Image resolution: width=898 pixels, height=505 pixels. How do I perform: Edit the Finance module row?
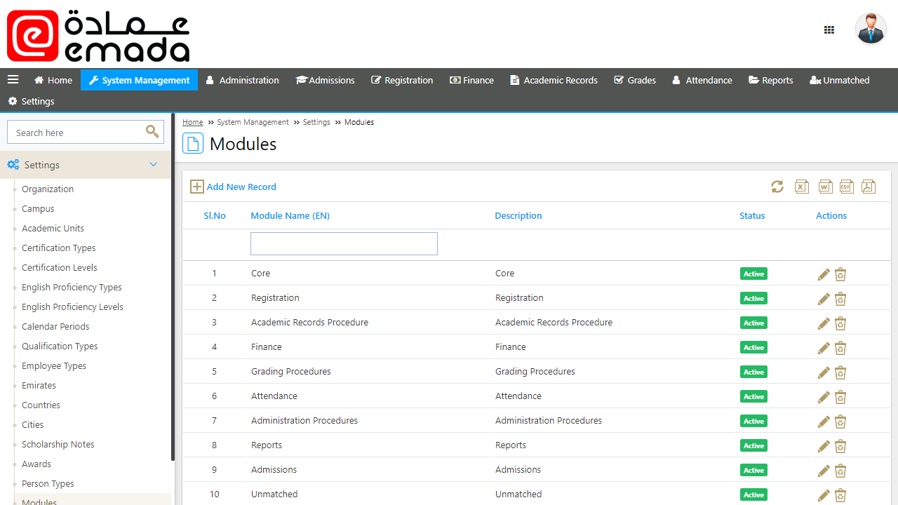point(824,348)
